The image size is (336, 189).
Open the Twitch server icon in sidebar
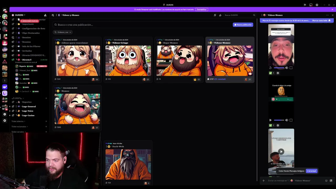tap(4, 93)
